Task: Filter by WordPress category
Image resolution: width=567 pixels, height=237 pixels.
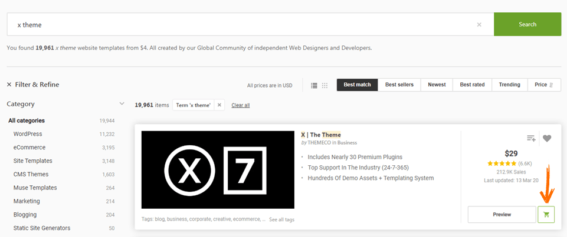Action: point(28,134)
